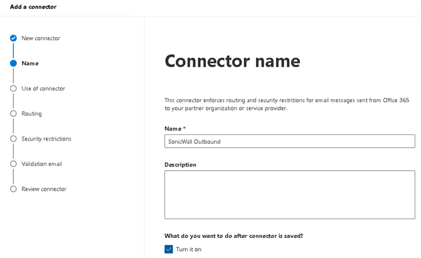Focus the Name field containing SonicWall Outbound
Screen dimensions: 421x258
coord(289,141)
